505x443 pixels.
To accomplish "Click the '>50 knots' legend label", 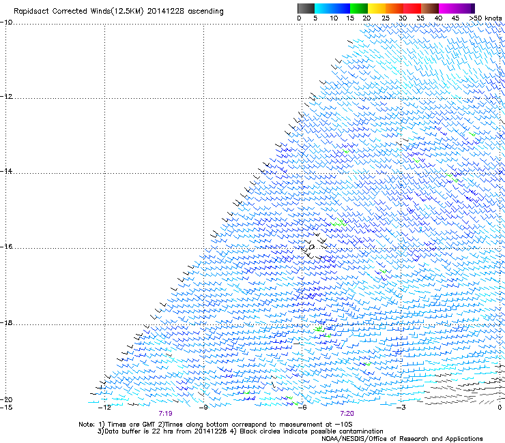I will [485, 18].
